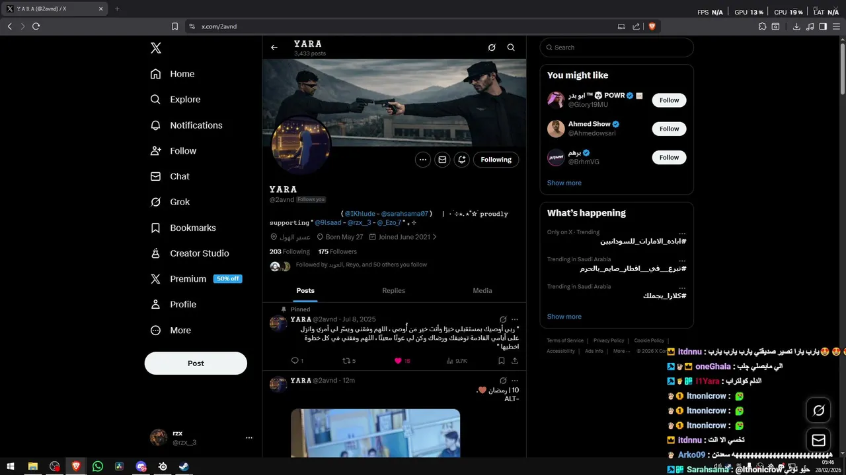
Task: Unlike the pinned post with 18 likes
Action: click(x=402, y=361)
